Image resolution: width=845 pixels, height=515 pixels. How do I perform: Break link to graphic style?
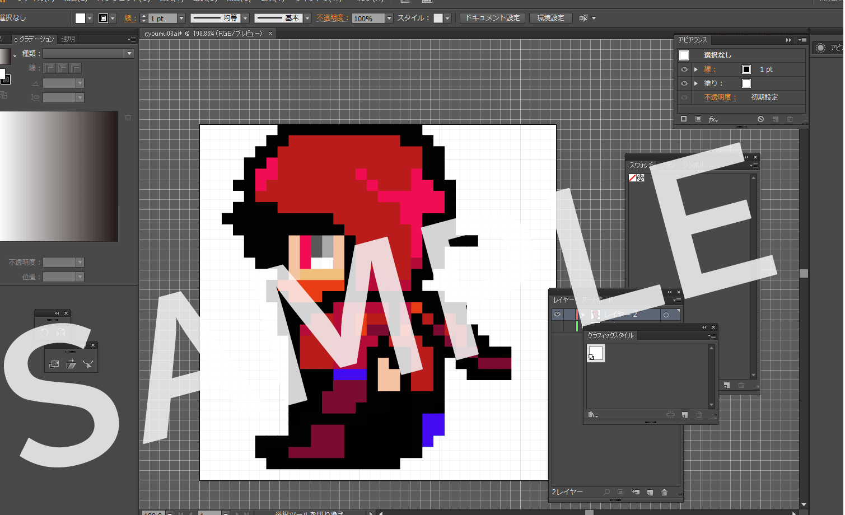pyautogui.click(x=670, y=415)
